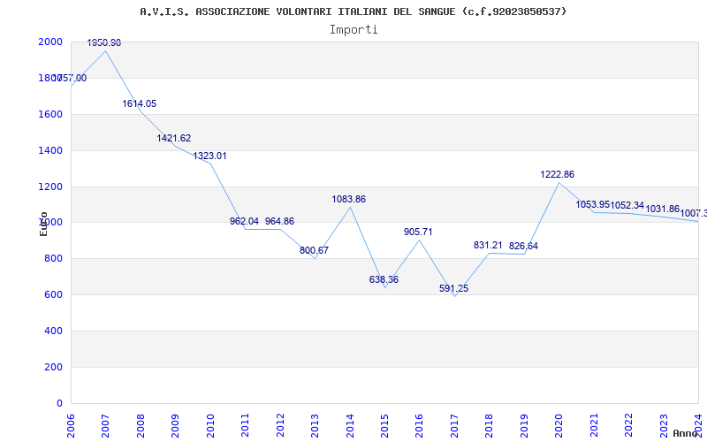The image size is (707, 442).
Task: Click the x-axis year 2017
Action: 454,425
